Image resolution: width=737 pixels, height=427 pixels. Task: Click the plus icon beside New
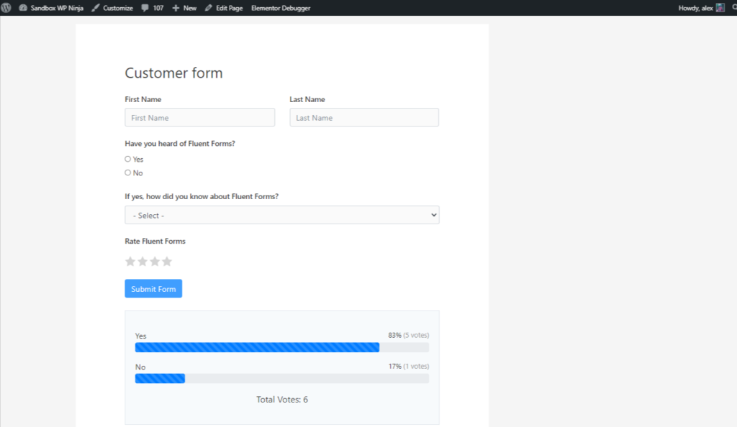click(176, 8)
